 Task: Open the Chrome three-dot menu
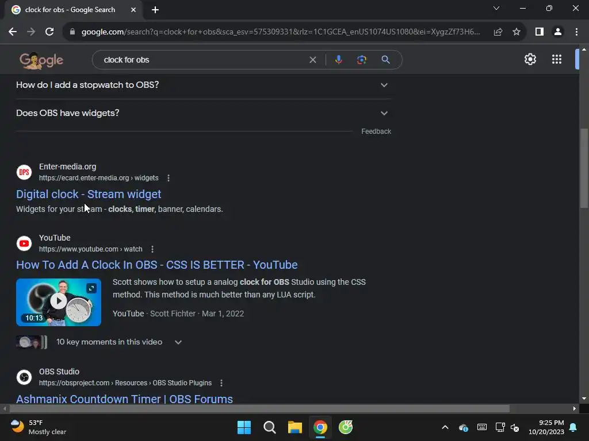click(576, 32)
